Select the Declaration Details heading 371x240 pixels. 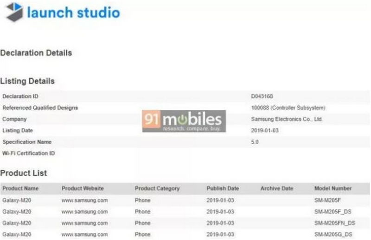(x=36, y=53)
